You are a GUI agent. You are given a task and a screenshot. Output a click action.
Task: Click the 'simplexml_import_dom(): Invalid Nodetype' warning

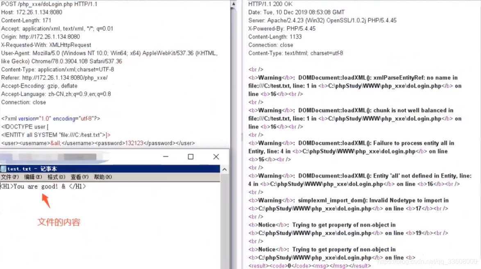pos(349,200)
